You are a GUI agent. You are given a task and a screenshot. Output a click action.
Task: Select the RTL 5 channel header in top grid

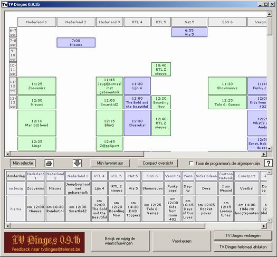tap(161, 22)
